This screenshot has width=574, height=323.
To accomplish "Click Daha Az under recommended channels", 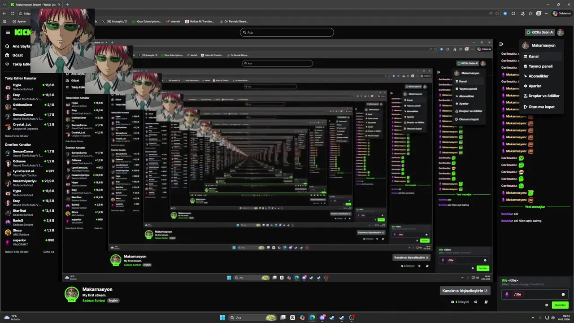I will click(x=48, y=252).
